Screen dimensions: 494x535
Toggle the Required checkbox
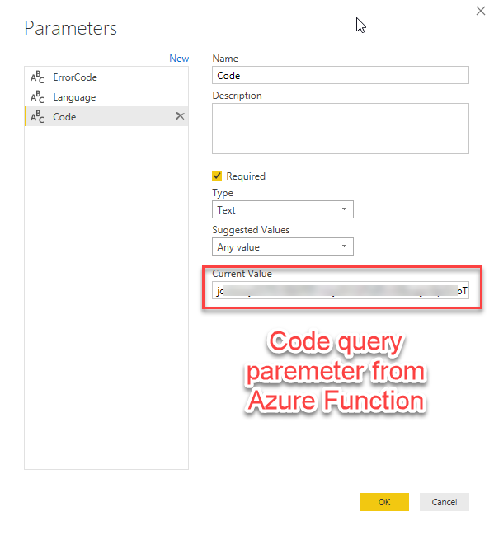(x=217, y=176)
